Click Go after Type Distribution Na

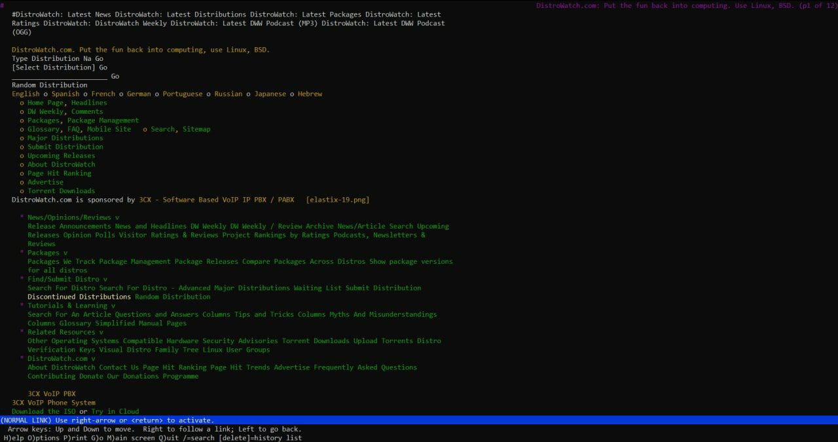click(100, 58)
